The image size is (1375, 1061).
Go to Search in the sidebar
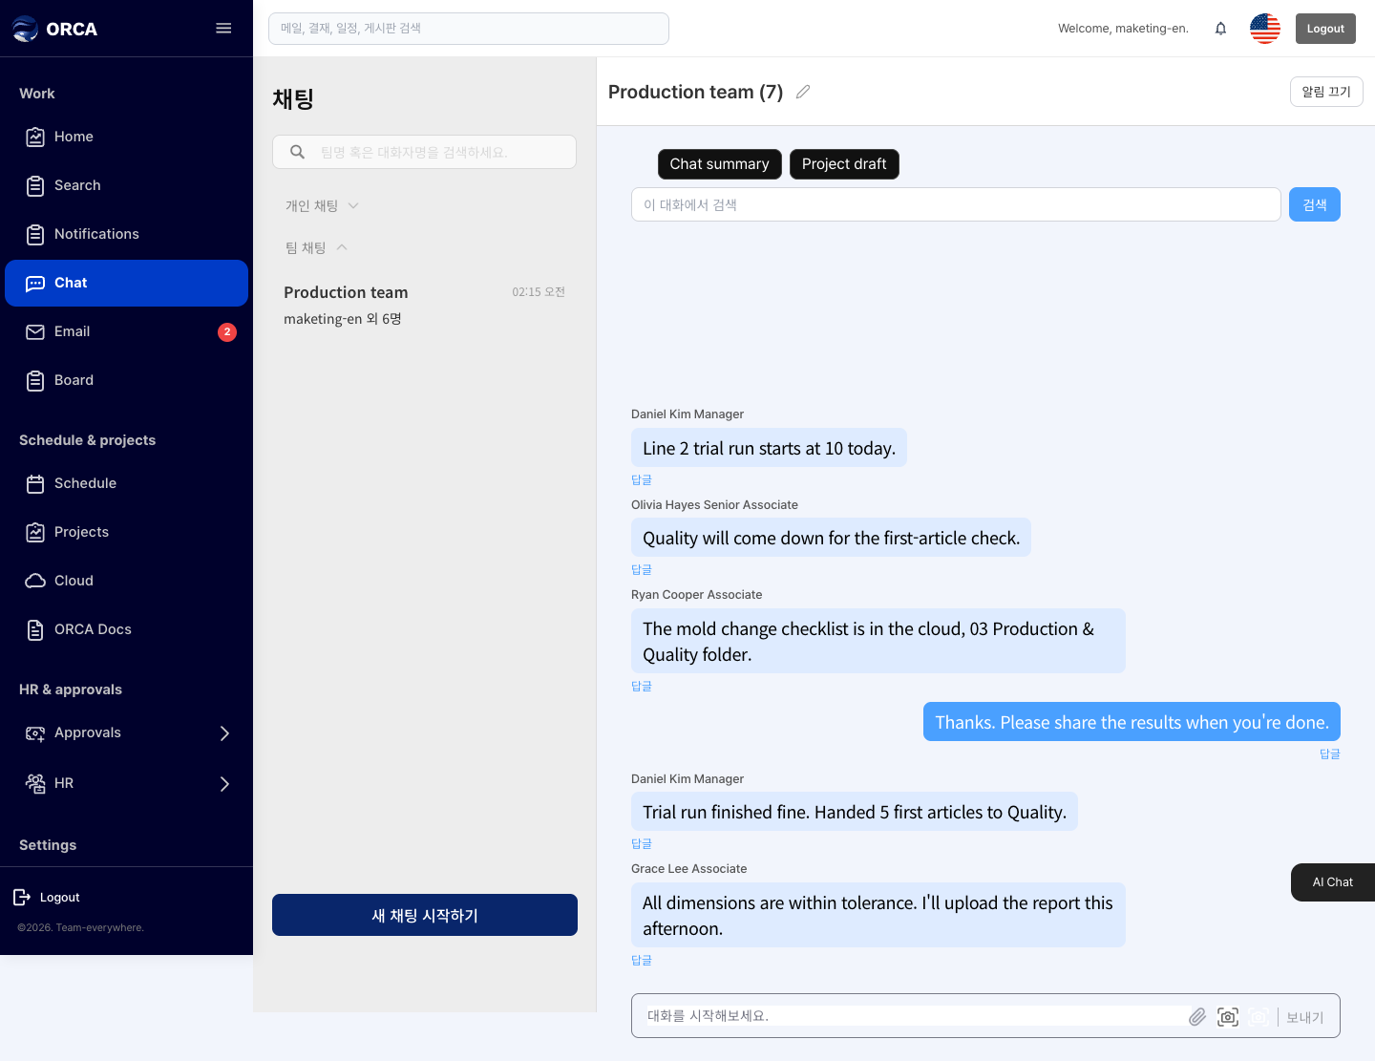[126, 185]
